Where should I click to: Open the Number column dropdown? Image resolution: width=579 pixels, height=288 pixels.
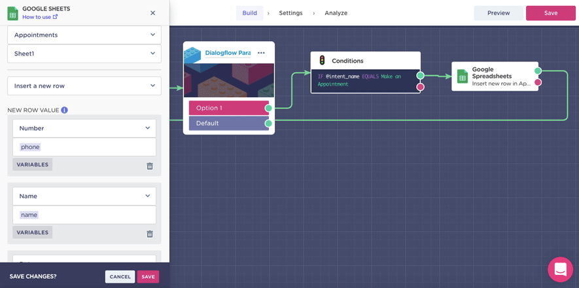pos(84,129)
